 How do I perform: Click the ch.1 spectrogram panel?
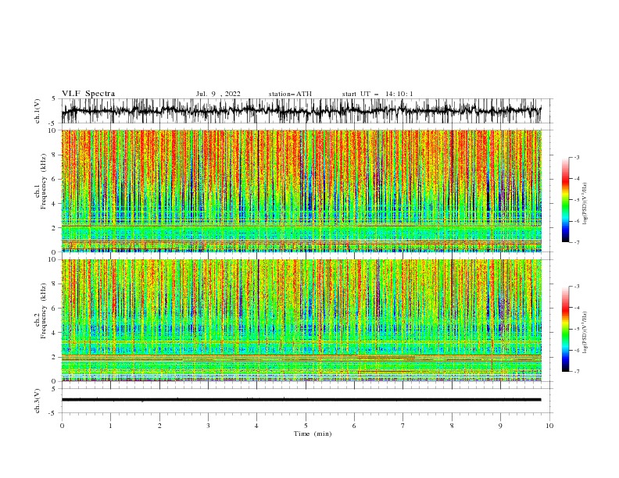tap(302, 191)
